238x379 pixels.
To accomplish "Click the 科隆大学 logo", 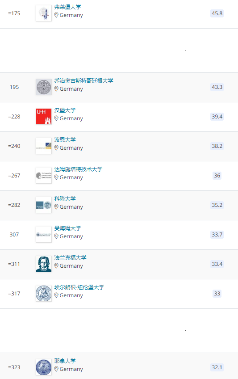I will [x=43, y=205].
